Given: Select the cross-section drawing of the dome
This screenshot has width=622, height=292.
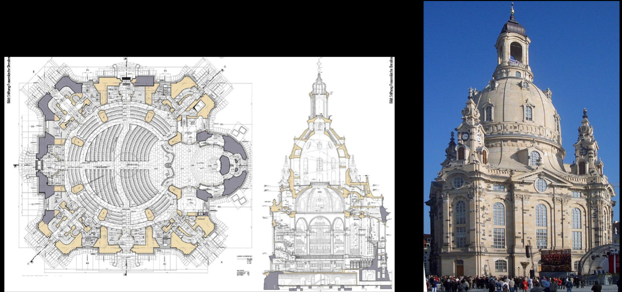Looking at the screenshot, I should tap(326, 175).
